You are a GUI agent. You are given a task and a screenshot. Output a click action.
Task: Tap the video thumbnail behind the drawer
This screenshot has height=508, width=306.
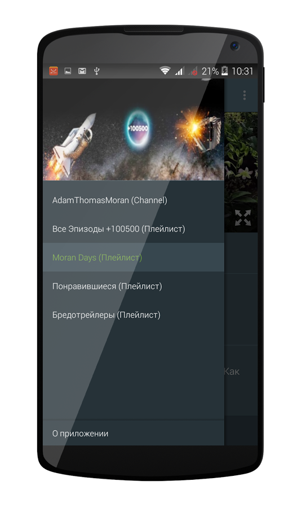click(x=241, y=157)
